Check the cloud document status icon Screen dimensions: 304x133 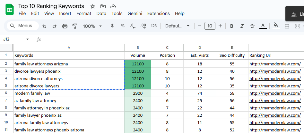coord(113,6)
